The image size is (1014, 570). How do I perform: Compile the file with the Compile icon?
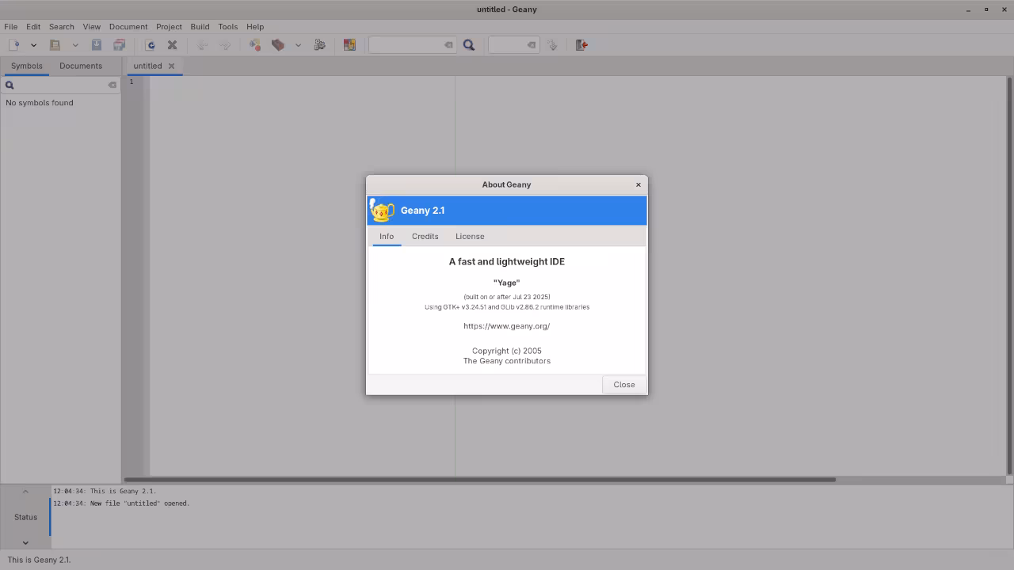tap(255, 44)
